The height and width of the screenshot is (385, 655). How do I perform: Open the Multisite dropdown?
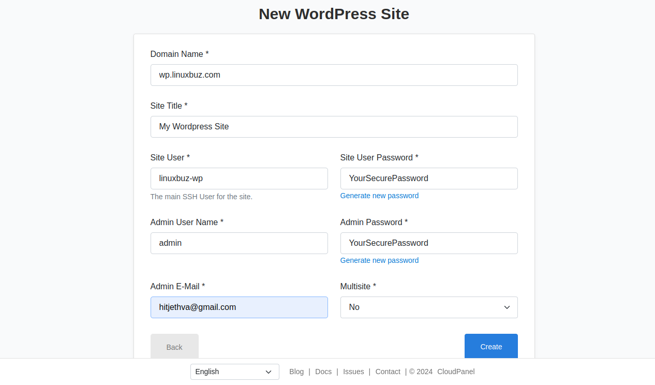tap(429, 307)
